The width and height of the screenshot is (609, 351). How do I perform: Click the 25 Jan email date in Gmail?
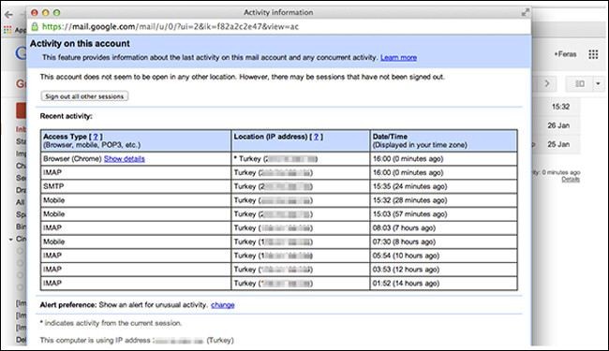pyautogui.click(x=558, y=144)
